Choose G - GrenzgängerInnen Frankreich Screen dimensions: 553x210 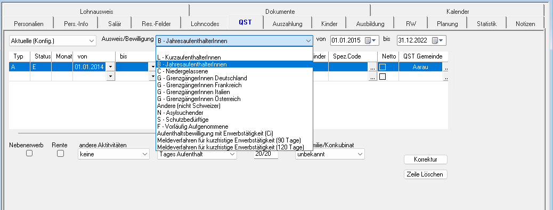234,85
